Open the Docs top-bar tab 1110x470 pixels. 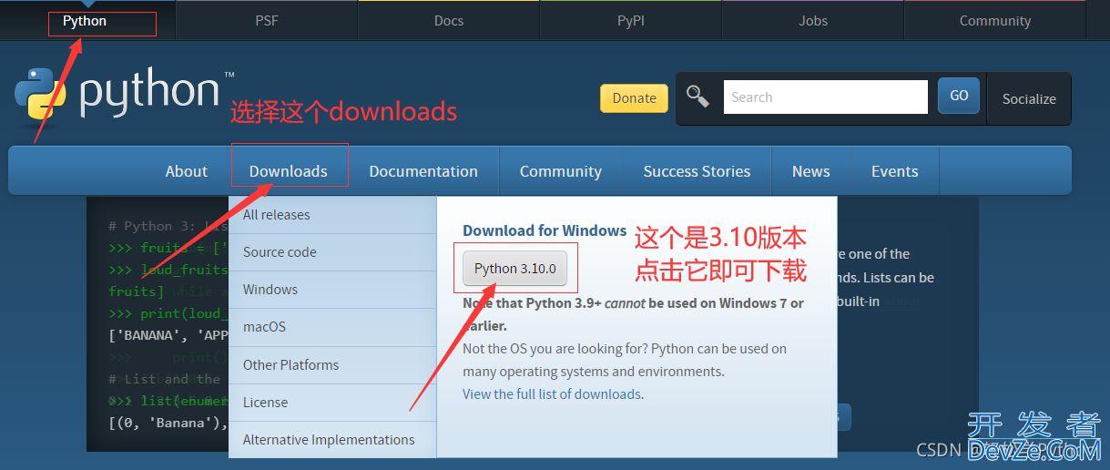point(449,20)
